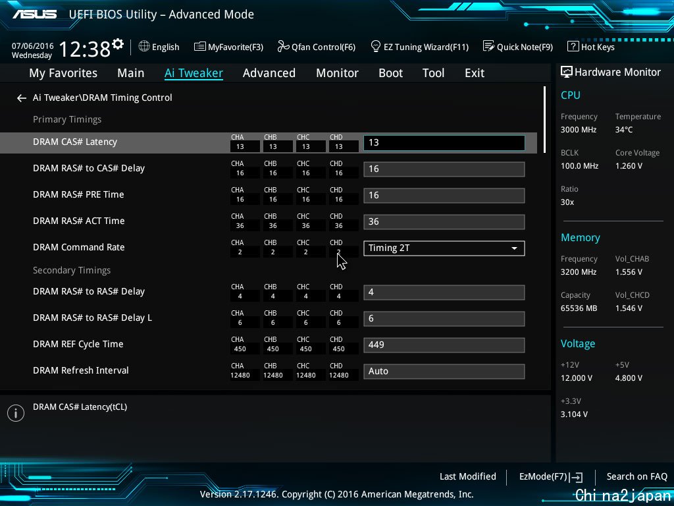Select DRAM RAS# ACT Time label

79,221
